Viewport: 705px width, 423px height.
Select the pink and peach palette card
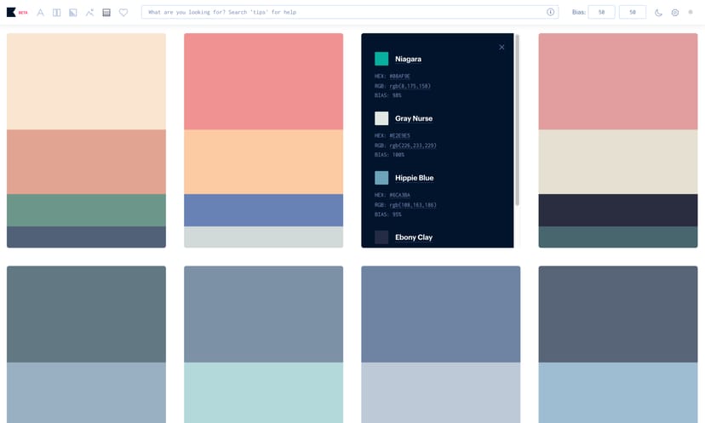point(263,140)
